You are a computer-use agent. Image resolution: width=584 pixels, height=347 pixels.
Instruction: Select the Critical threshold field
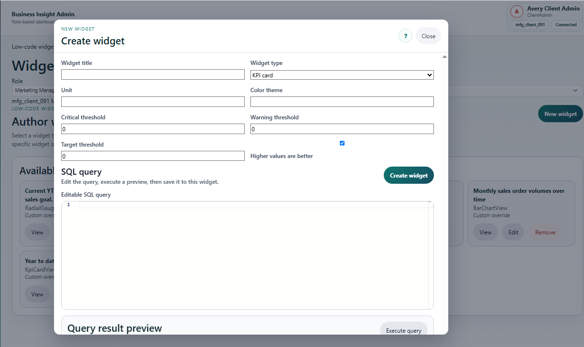tap(153, 129)
